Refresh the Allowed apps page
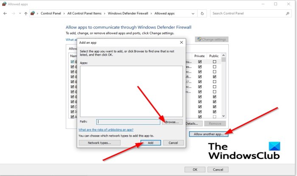The image size is (297, 176). click(202, 14)
